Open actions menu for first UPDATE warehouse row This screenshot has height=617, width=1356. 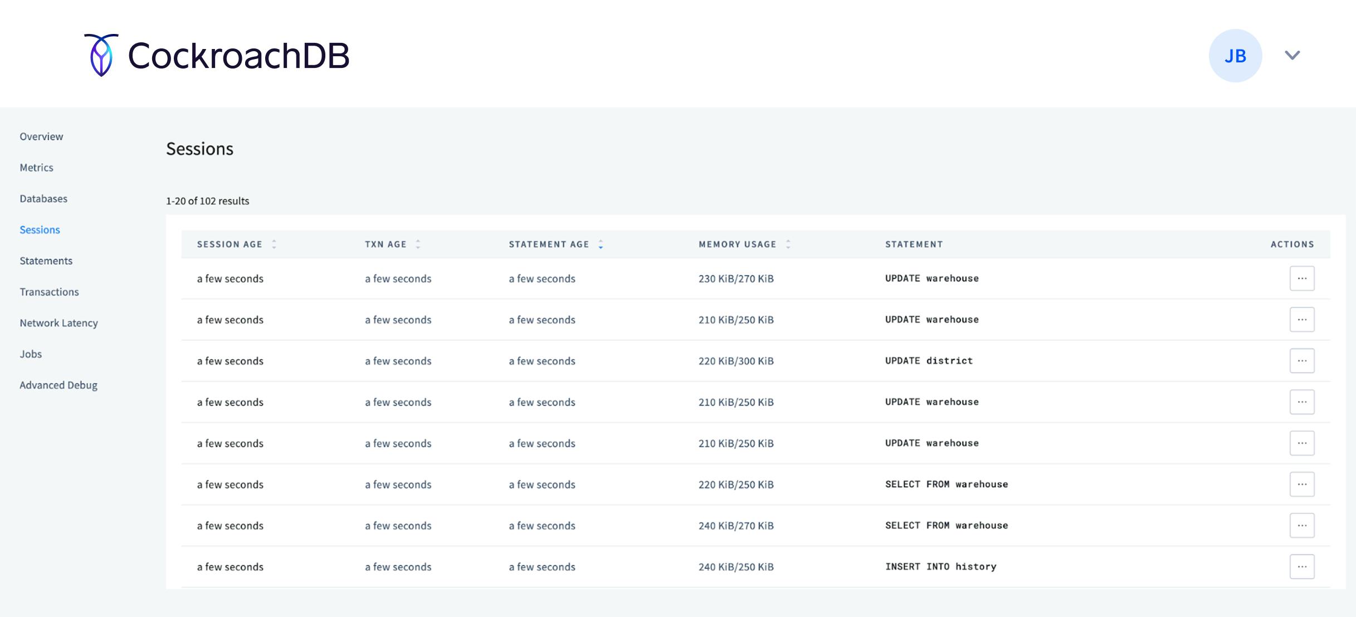pos(1301,278)
